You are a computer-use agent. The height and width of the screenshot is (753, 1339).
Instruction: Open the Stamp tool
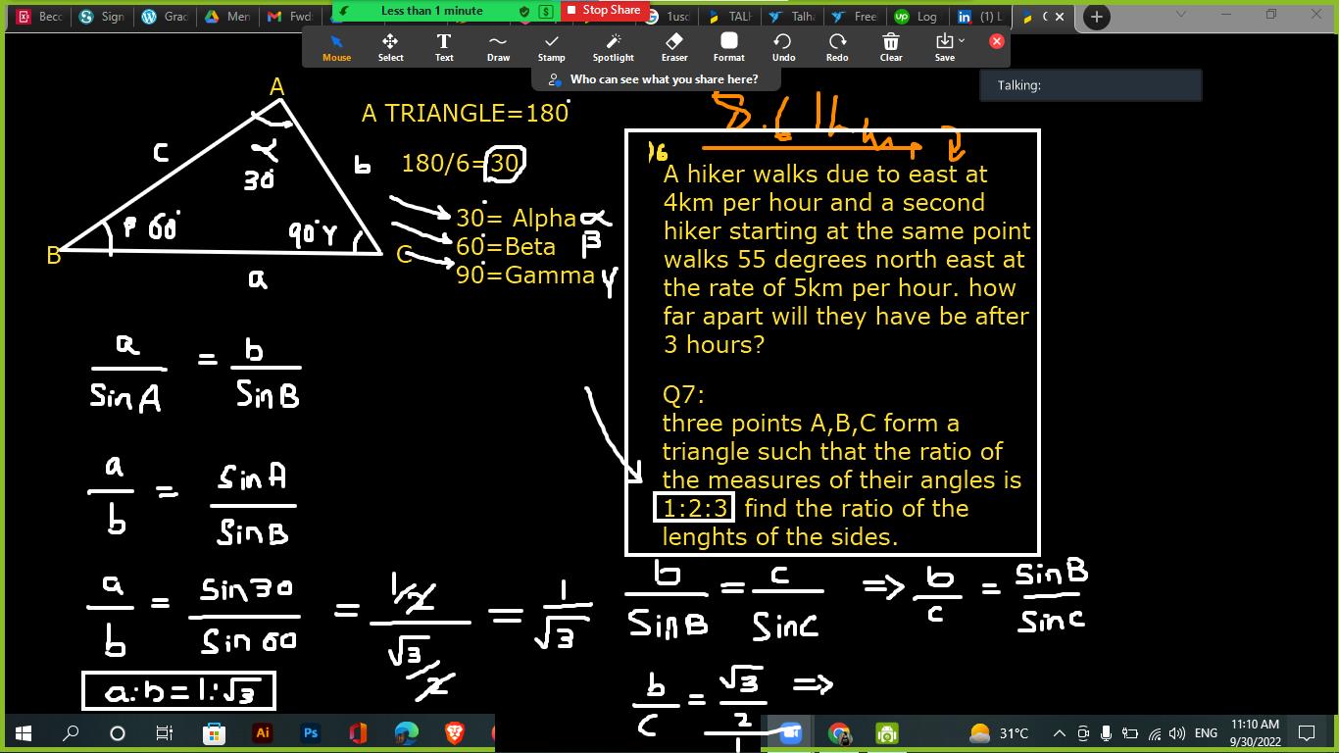point(551,46)
